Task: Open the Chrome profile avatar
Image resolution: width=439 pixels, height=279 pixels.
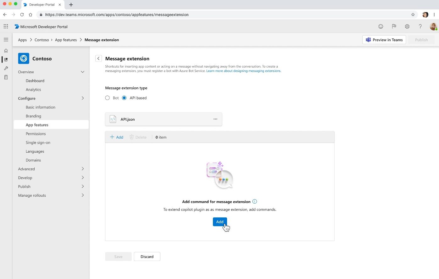Action: tap(425, 14)
